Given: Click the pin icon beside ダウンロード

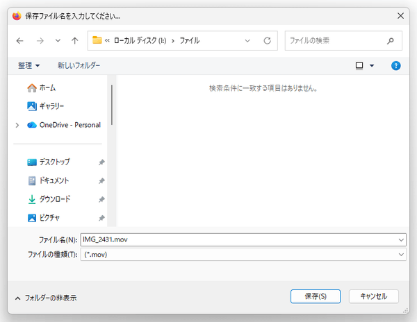Looking at the screenshot, I should pos(101,199).
